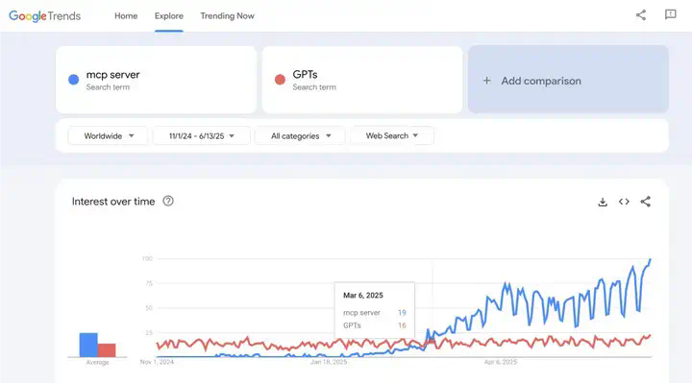Open help icon beside Interest over time
692x383 pixels.
click(x=168, y=201)
